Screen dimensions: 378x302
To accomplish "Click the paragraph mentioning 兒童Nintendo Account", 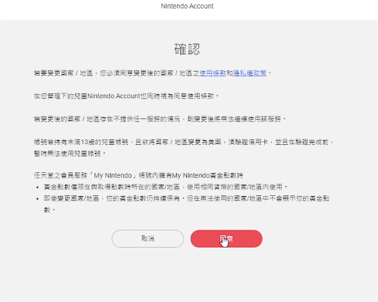I will click(x=126, y=96).
